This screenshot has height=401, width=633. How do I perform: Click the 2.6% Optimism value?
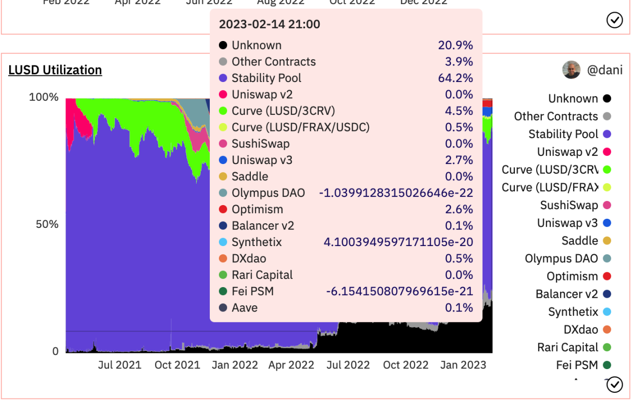459,209
